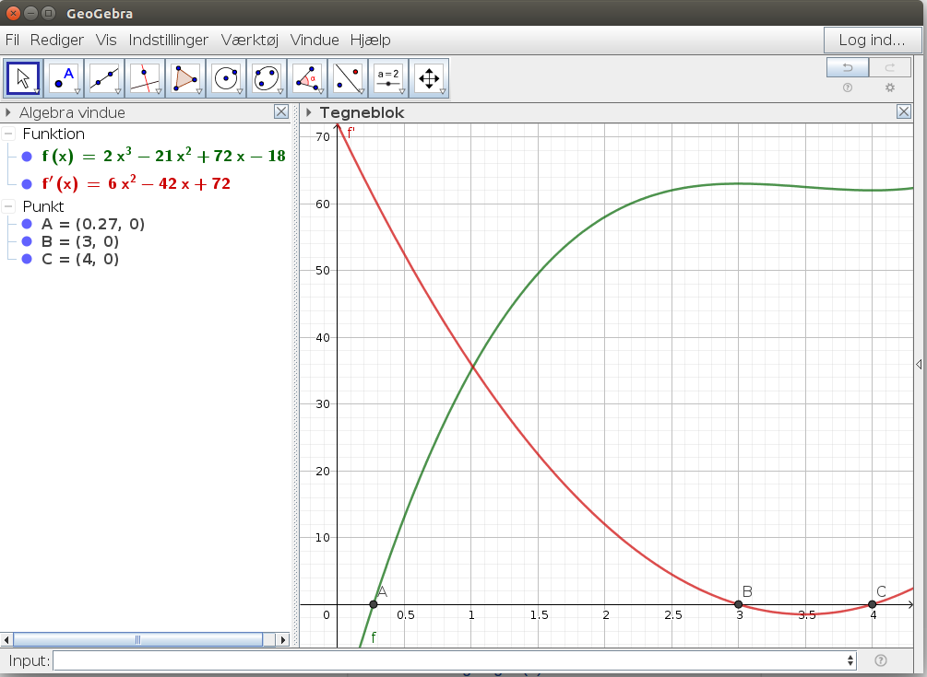
Task: Toggle visibility of derivative f'(x)
Action: coord(27,184)
